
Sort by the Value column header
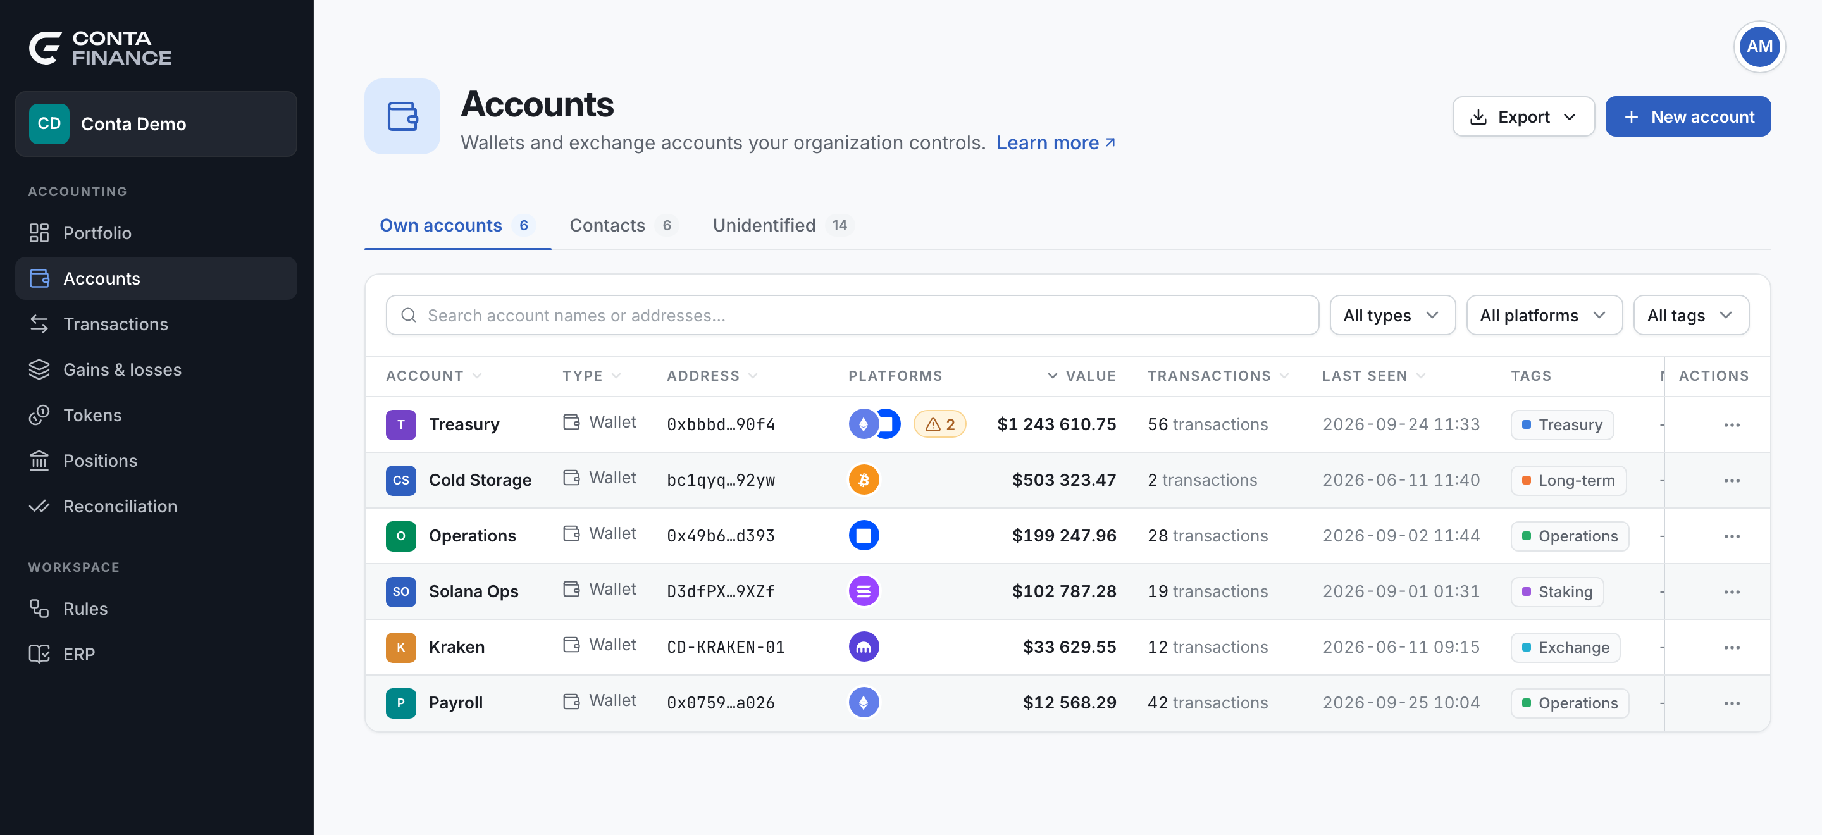(x=1081, y=376)
